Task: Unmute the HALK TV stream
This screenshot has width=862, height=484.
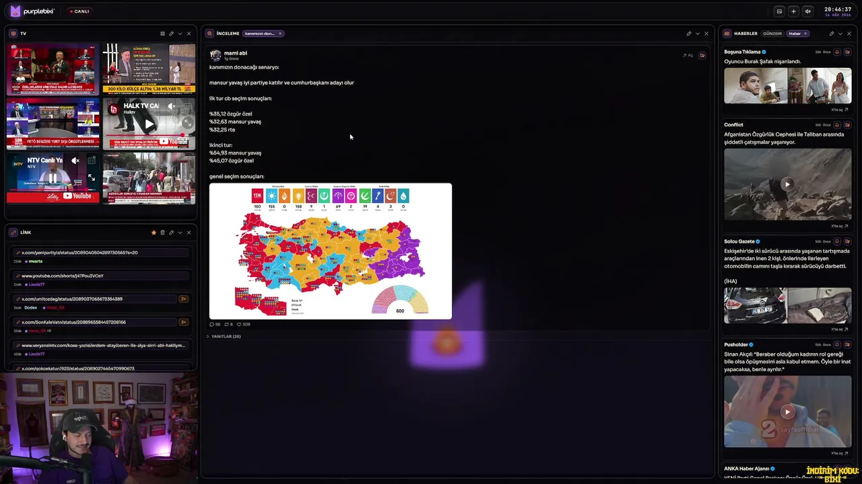Action: coord(172,106)
